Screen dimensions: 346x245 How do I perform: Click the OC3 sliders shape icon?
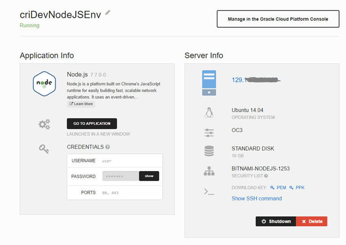(x=209, y=133)
